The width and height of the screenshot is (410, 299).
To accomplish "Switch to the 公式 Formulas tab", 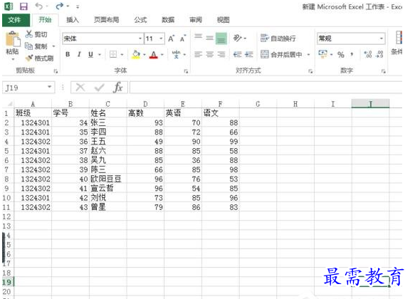I will pyautogui.click(x=140, y=20).
